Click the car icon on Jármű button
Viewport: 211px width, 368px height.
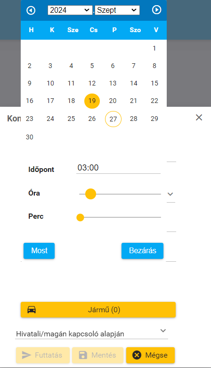tap(32, 309)
